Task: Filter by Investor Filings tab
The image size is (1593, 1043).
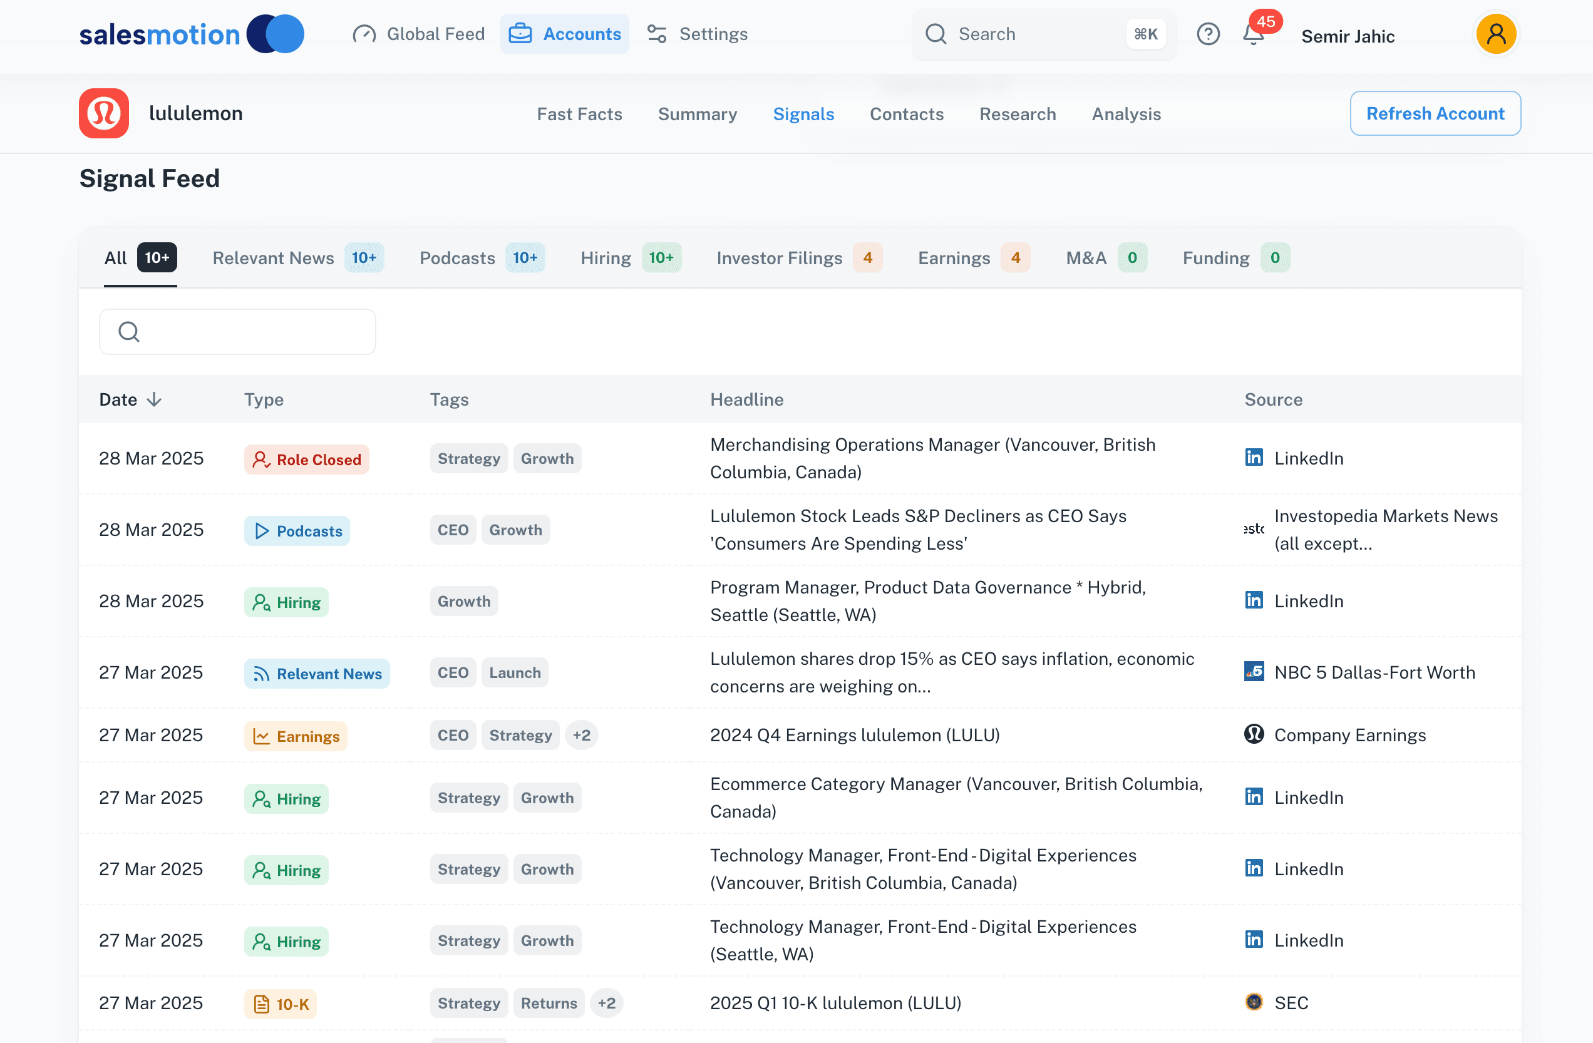Action: point(799,258)
